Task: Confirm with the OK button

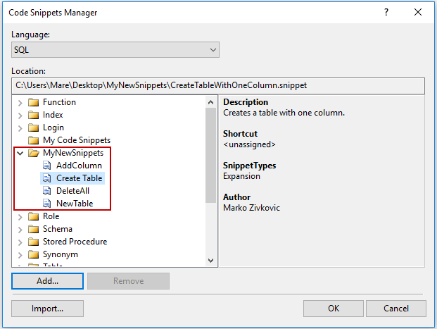Action: click(x=334, y=309)
